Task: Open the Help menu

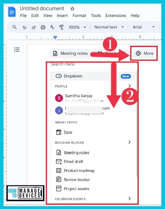Action: click(x=135, y=15)
